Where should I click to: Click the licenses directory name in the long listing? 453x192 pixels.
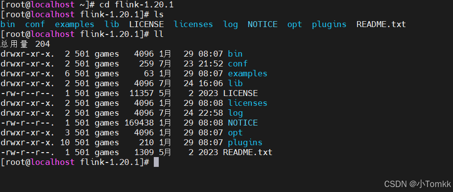(x=248, y=103)
